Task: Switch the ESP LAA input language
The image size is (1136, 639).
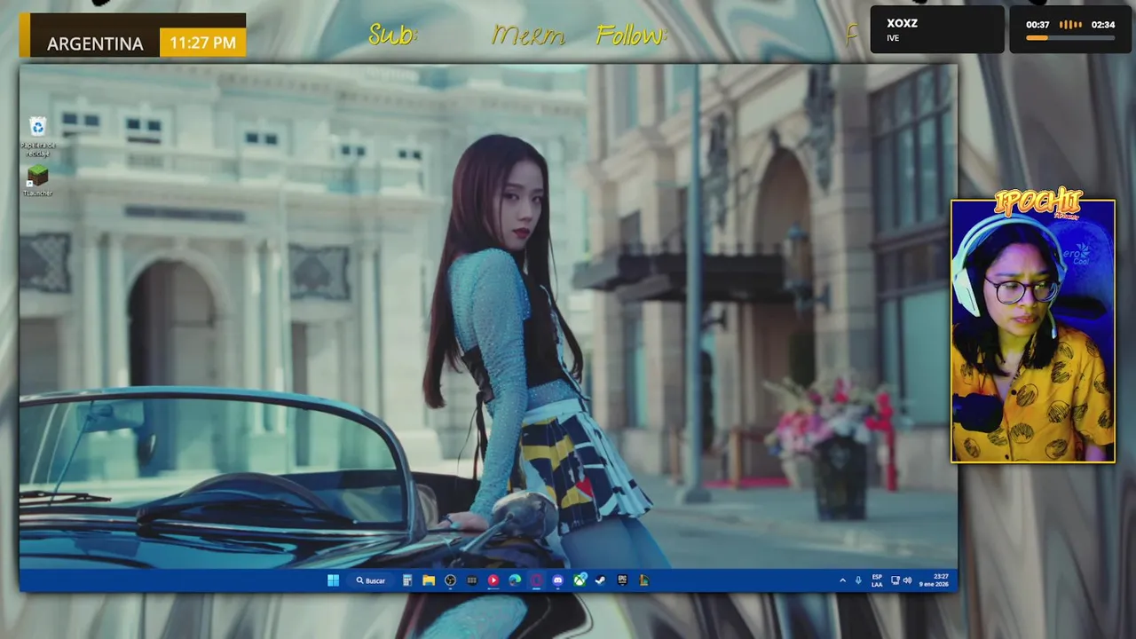Action: (x=877, y=580)
